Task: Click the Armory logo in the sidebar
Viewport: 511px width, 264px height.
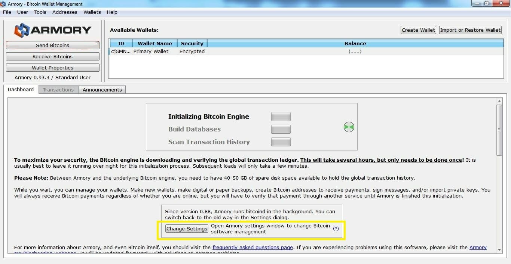Action: coord(53,30)
